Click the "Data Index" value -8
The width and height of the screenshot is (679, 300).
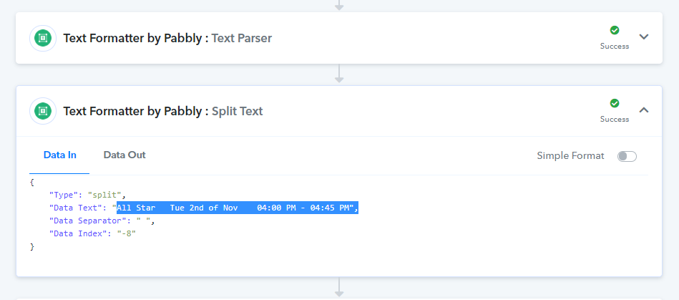coord(127,233)
